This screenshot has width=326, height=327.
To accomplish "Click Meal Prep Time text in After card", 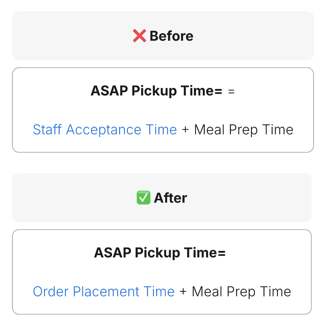I will 241,291.
